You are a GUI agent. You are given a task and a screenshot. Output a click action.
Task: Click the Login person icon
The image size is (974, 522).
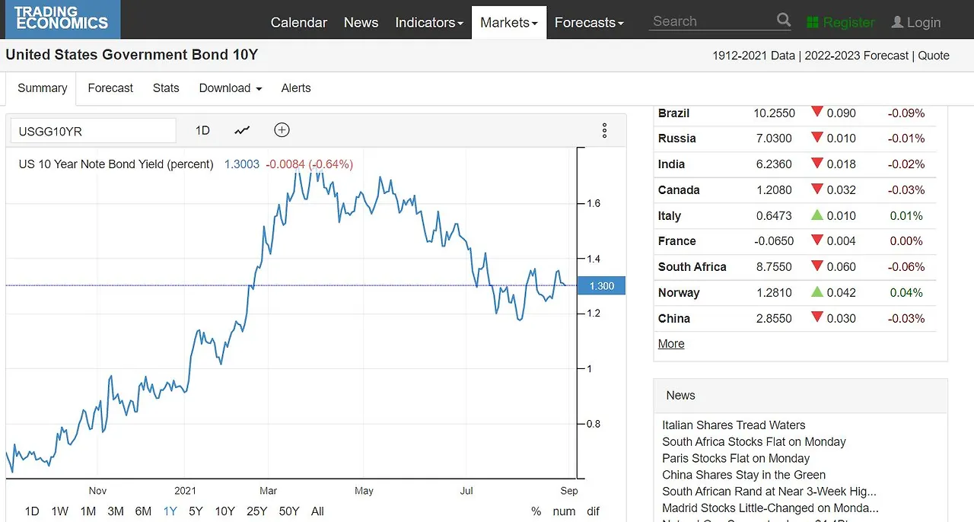tap(897, 22)
